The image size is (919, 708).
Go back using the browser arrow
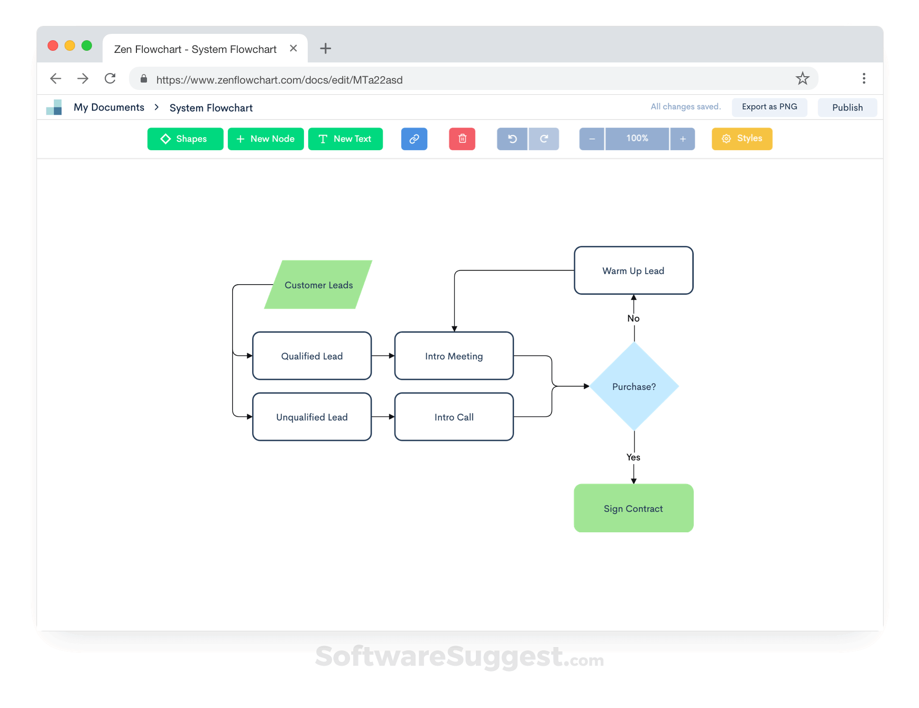tap(55, 78)
